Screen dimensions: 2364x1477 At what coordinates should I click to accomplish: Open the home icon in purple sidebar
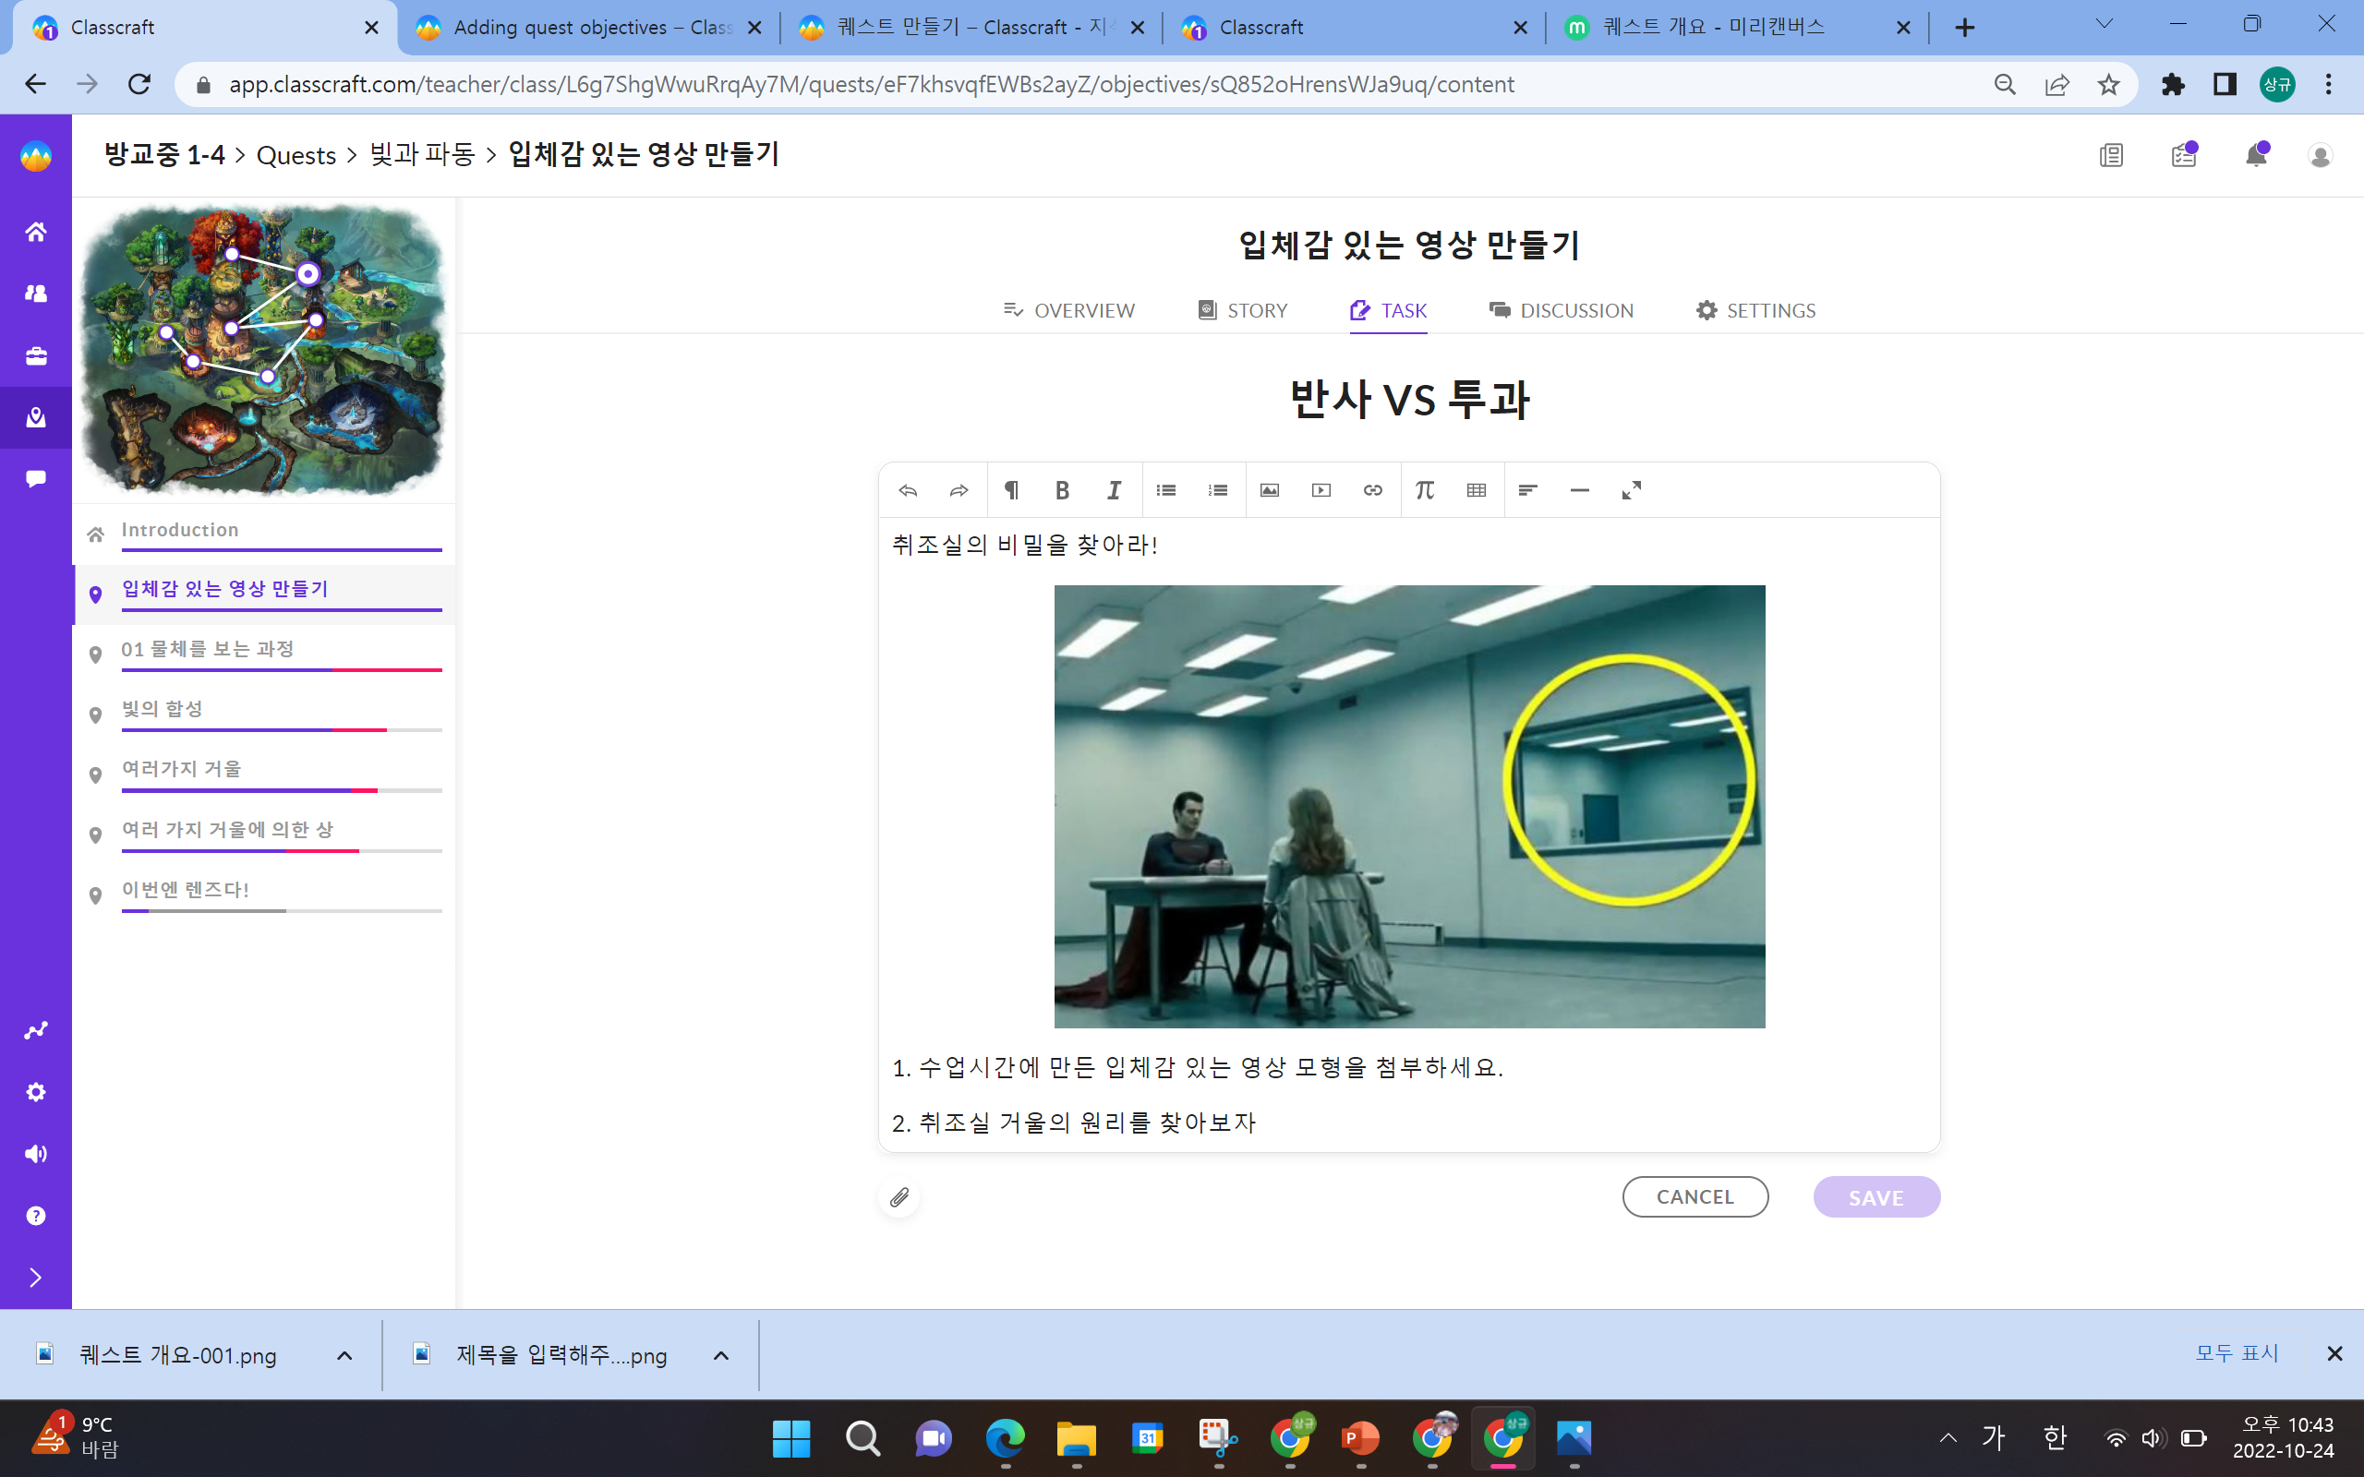click(36, 232)
